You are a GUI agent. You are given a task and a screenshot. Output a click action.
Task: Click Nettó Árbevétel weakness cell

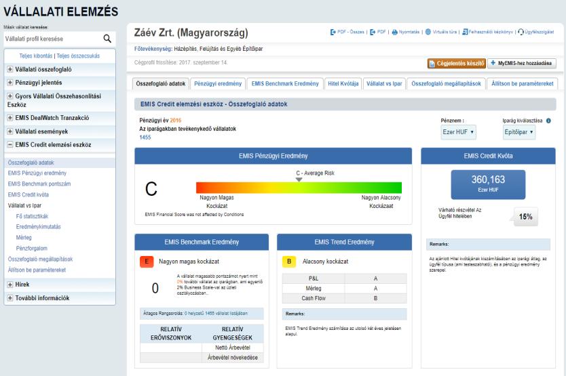233,348
